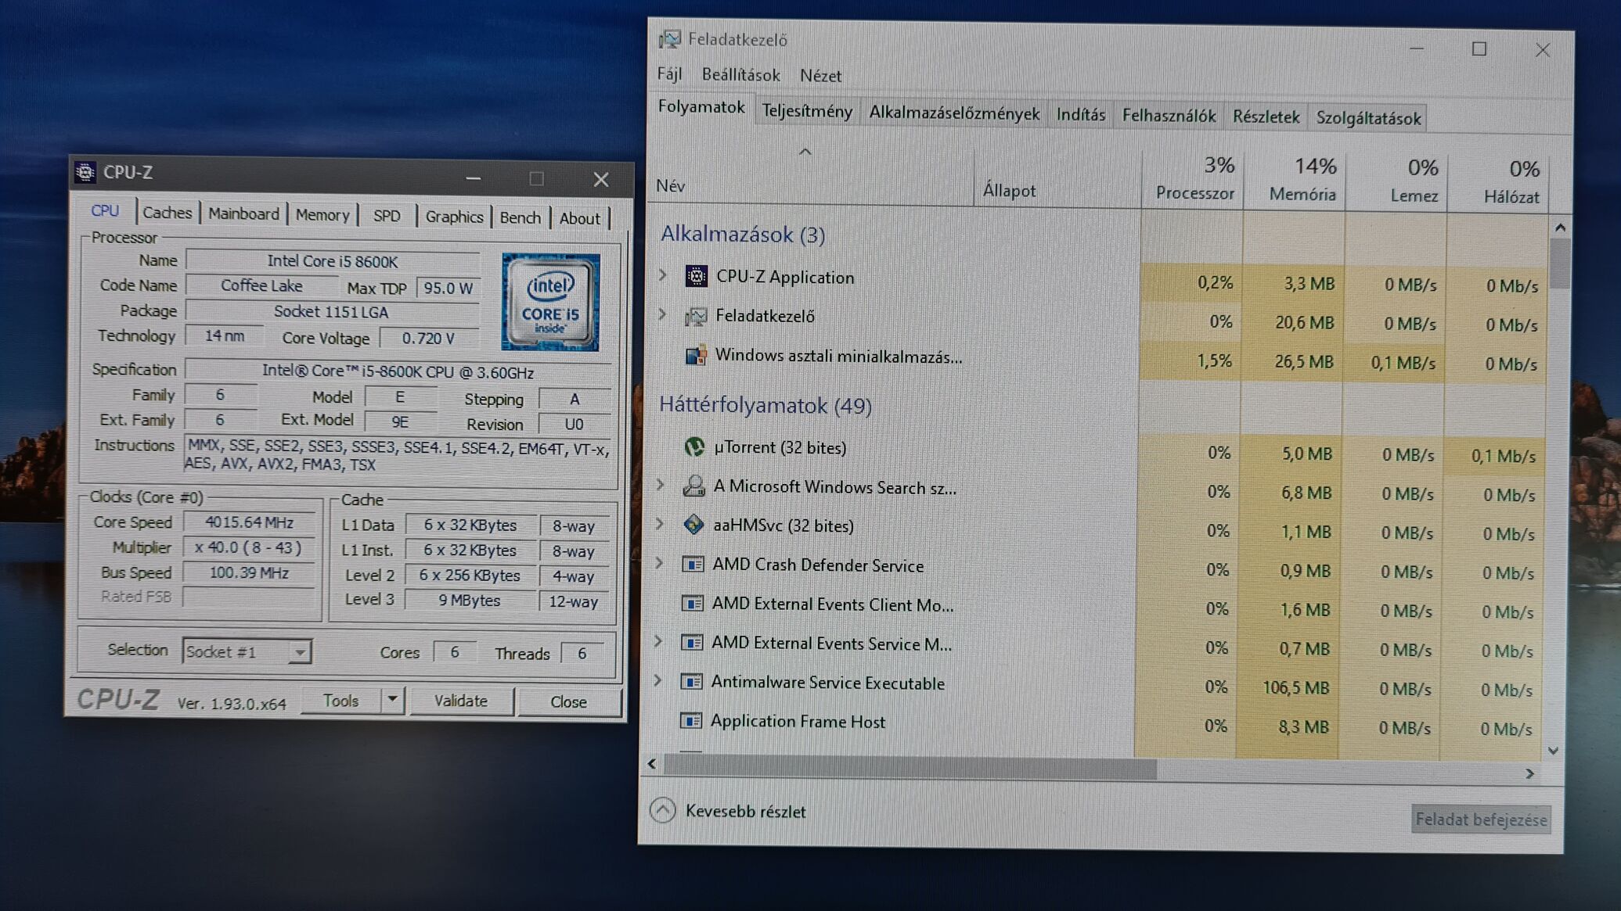Screen dimensions: 1621x911
Task: Click the Kevesebb részlet circle arrow icon
Action: 662,810
